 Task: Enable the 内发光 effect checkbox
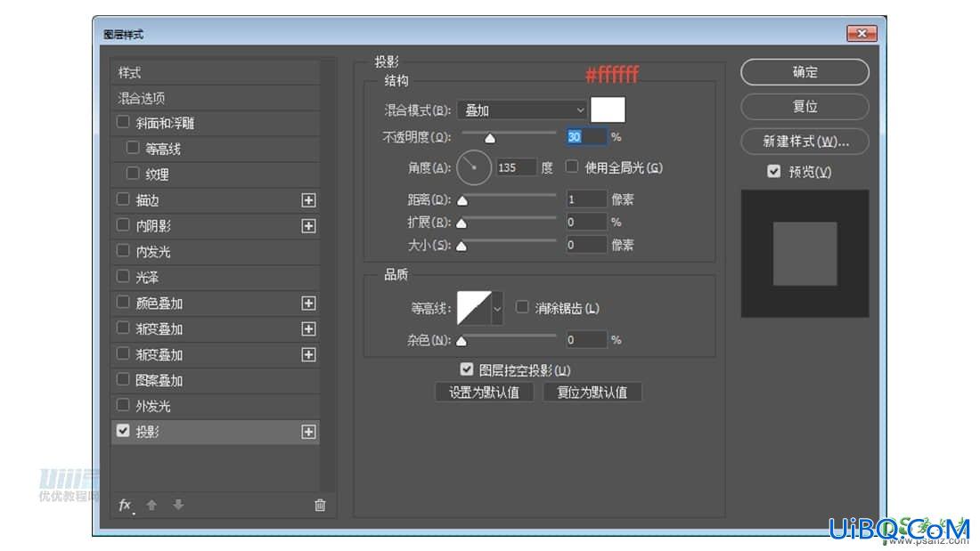click(123, 250)
